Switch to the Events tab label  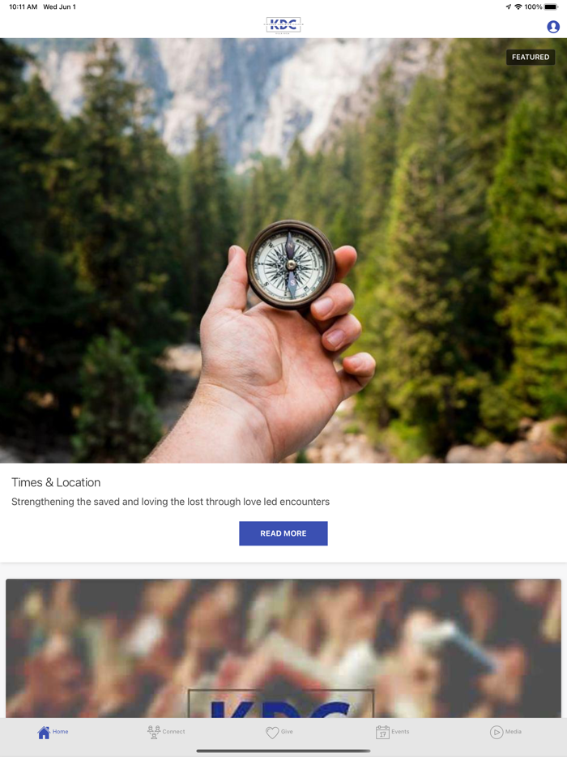tap(400, 731)
